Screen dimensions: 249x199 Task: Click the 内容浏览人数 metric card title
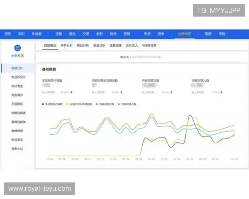200,80
